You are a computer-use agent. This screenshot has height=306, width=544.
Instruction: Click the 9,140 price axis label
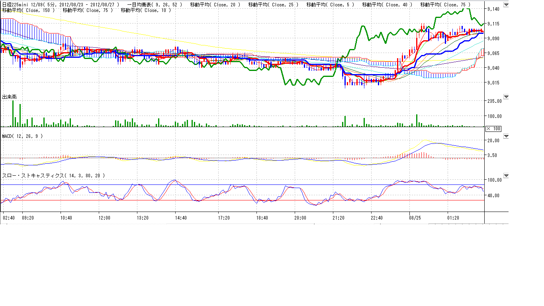coord(494,9)
